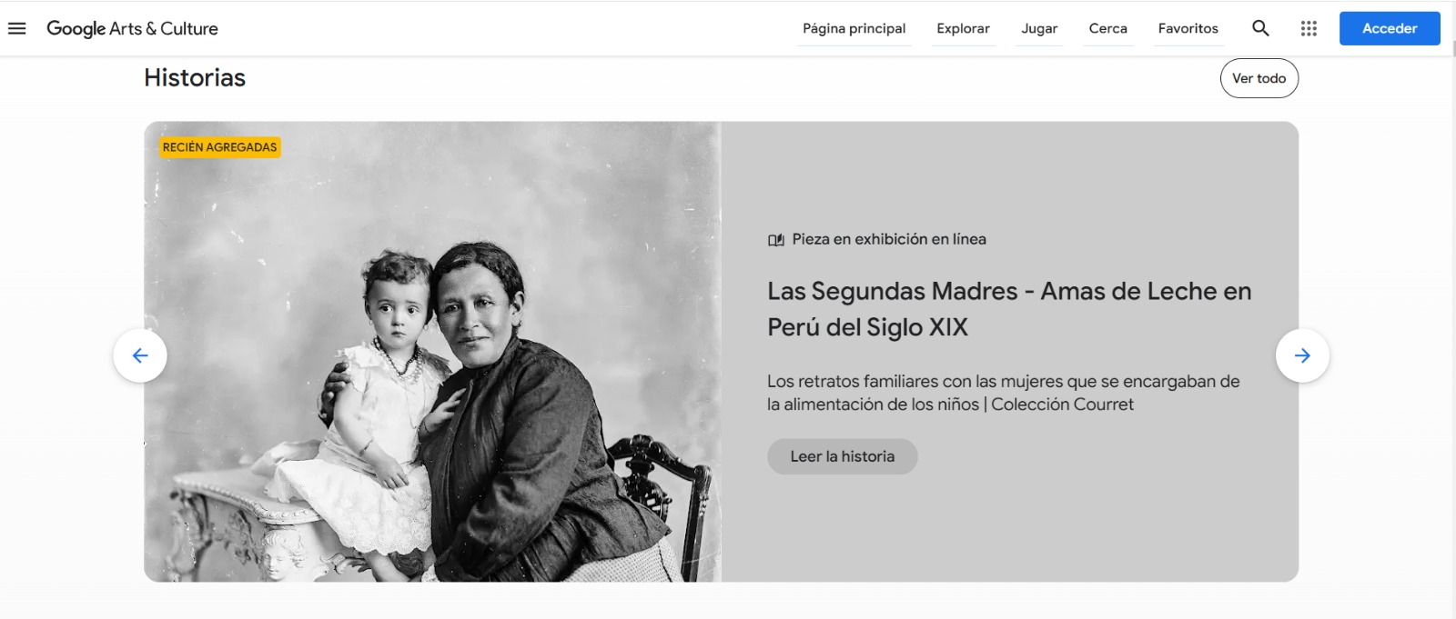The height and width of the screenshot is (619, 1456).
Task: Click the blue Acceder button
Action: click(x=1390, y=28)
